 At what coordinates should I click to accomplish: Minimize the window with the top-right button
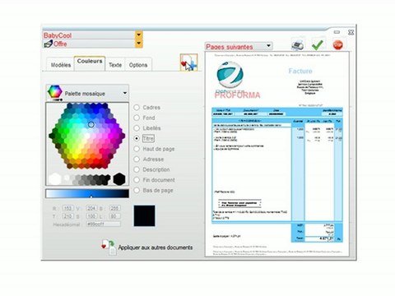pos(337,32)
